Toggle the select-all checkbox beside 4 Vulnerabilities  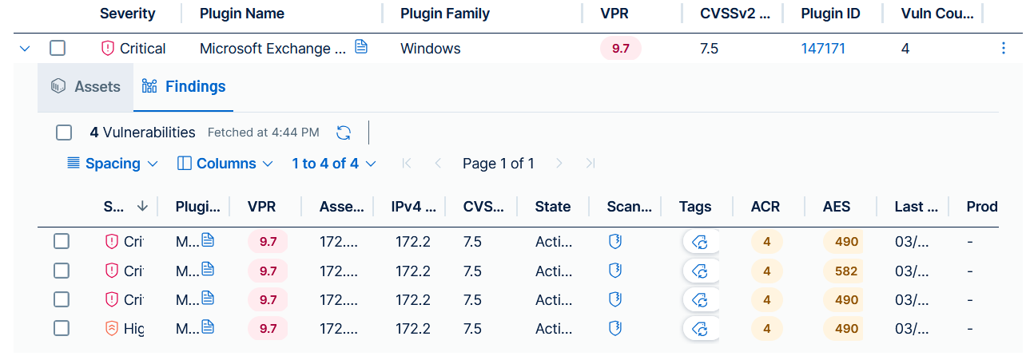click(x=64, y=133)
